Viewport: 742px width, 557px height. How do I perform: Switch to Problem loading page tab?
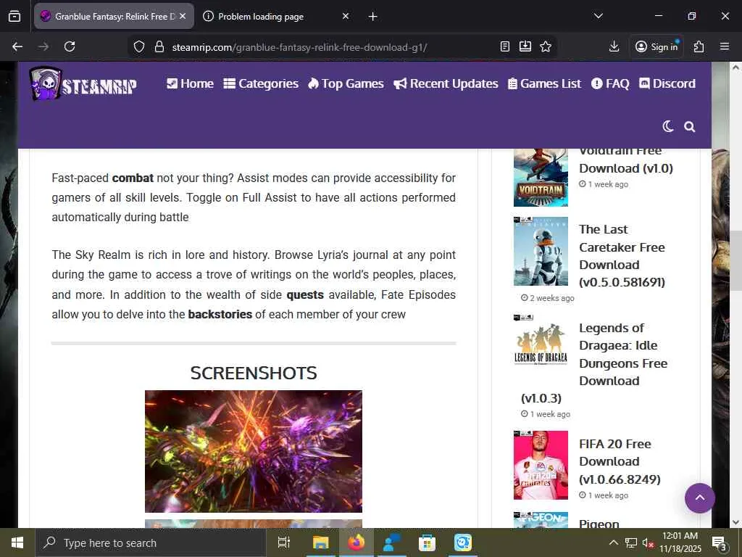[x=276, y=16]
